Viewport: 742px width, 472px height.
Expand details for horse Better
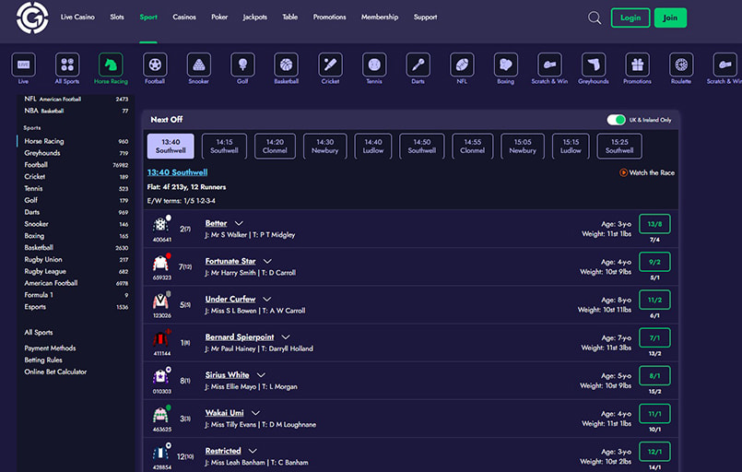(239, 223)
